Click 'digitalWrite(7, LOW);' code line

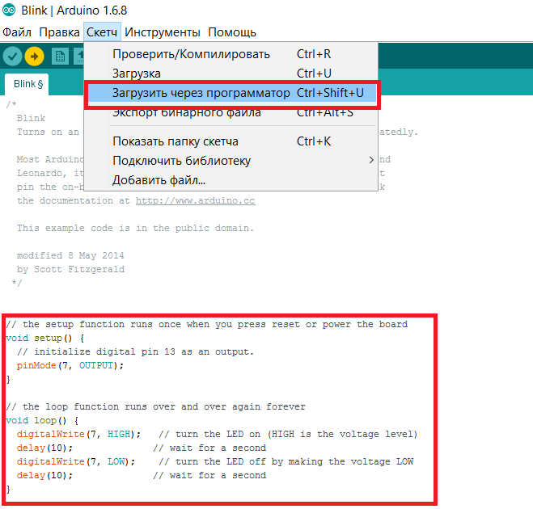pos(76,462)
